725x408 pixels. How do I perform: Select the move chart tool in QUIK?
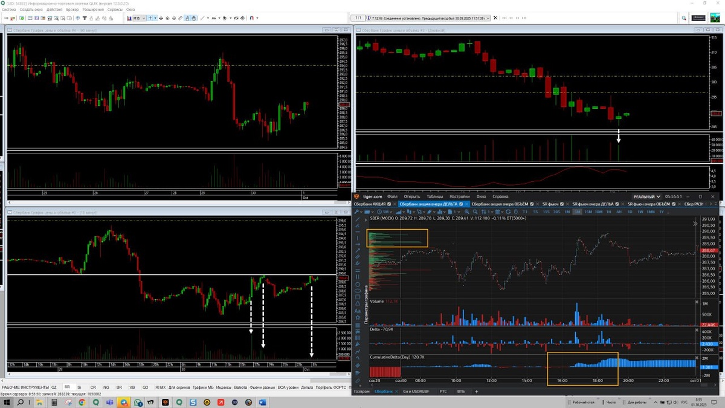(x=161, y=18)
